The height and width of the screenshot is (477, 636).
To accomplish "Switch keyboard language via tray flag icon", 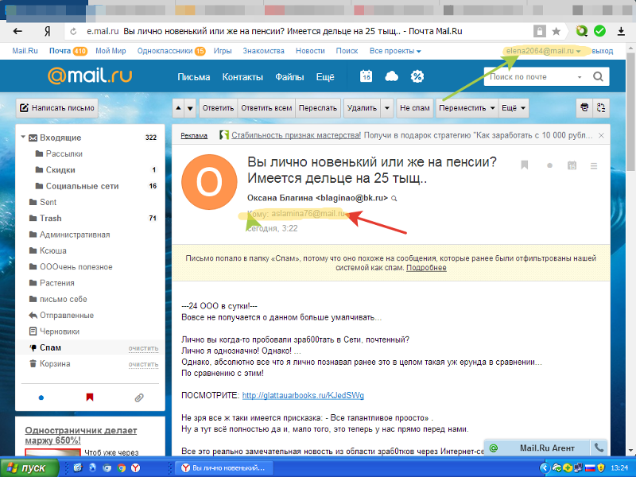I will pyautogui.click(x=590, y=467).
